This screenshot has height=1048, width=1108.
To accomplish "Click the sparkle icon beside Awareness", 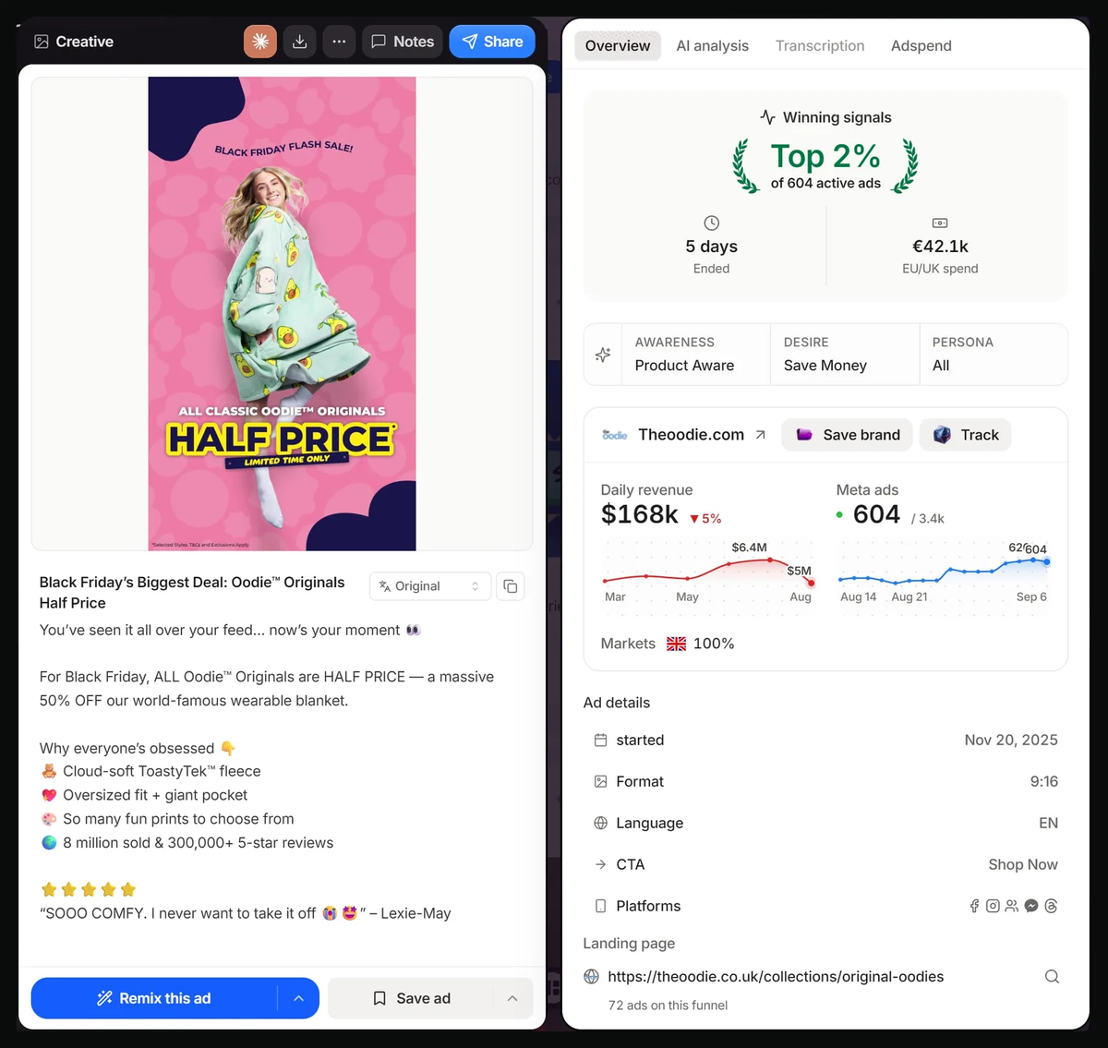I will (603, 355).
